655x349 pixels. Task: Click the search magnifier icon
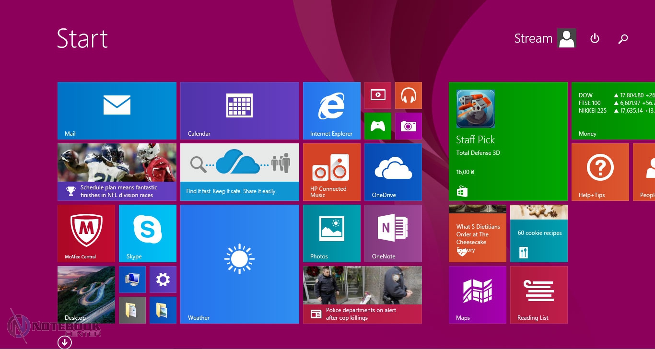(x=623, y=39)
